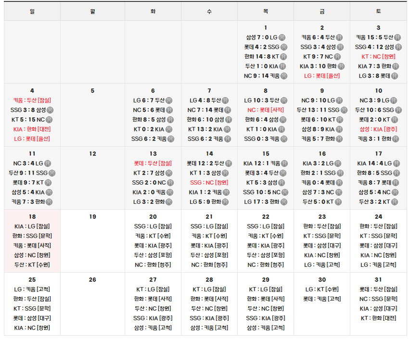This screenshot has height=339, width=410.
Task: Open baseball icon beside 두산 9:11 SSG
Action: click(52, 173)
